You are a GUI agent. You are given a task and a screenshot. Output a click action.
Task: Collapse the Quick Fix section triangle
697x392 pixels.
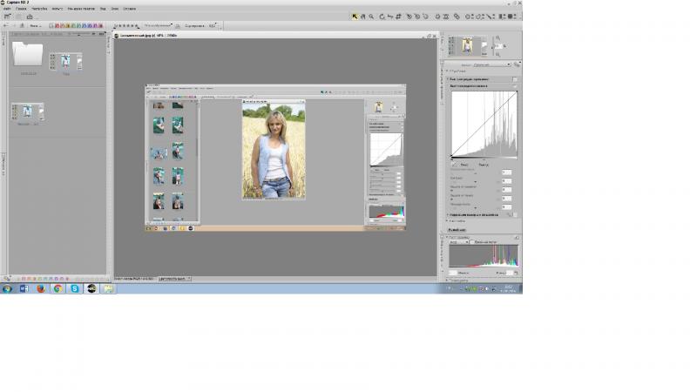point(448,79)
